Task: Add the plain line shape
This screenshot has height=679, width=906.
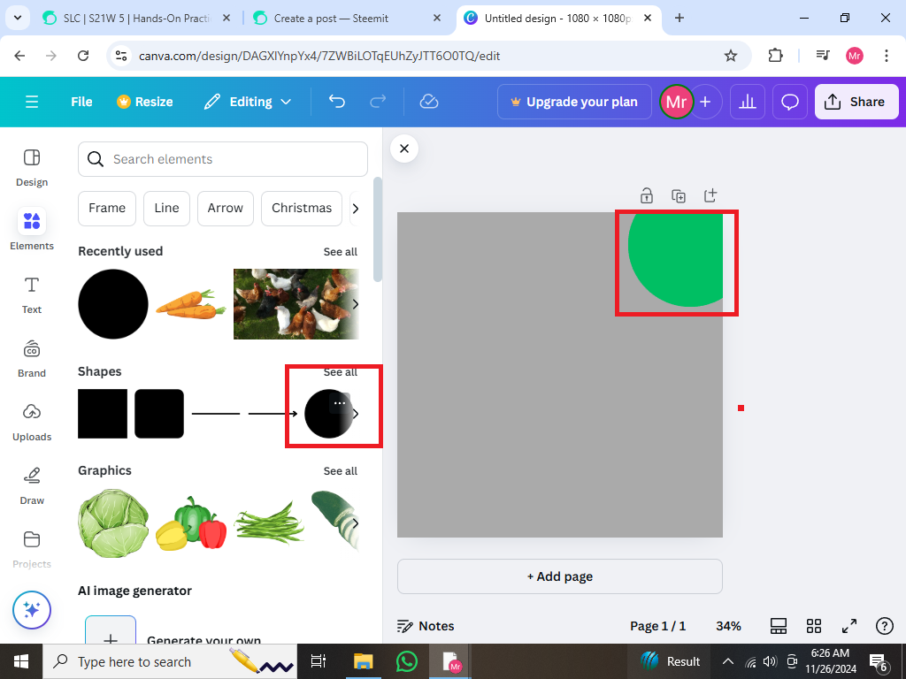Action: (x=216, y=414)
